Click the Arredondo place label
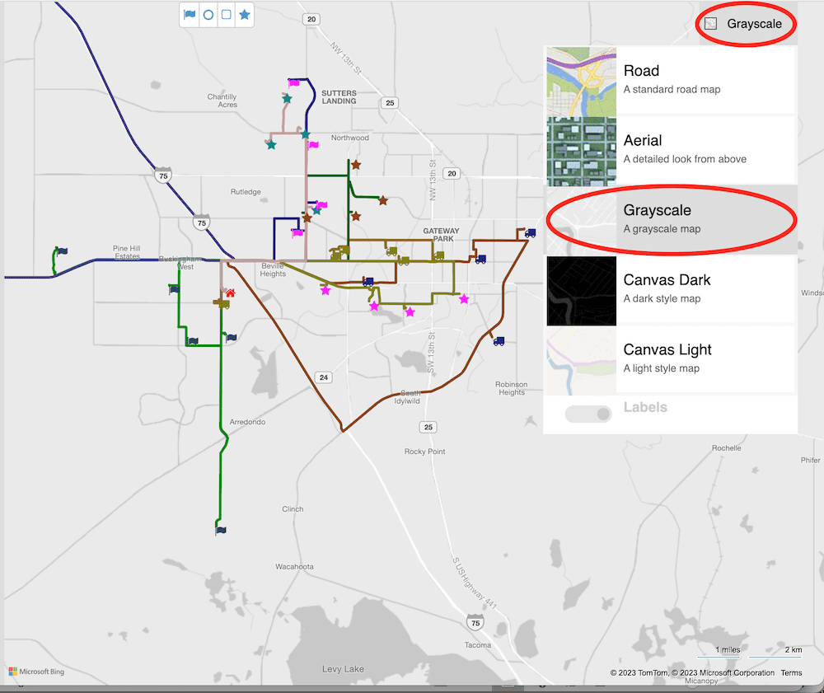 tap(247, 422)
